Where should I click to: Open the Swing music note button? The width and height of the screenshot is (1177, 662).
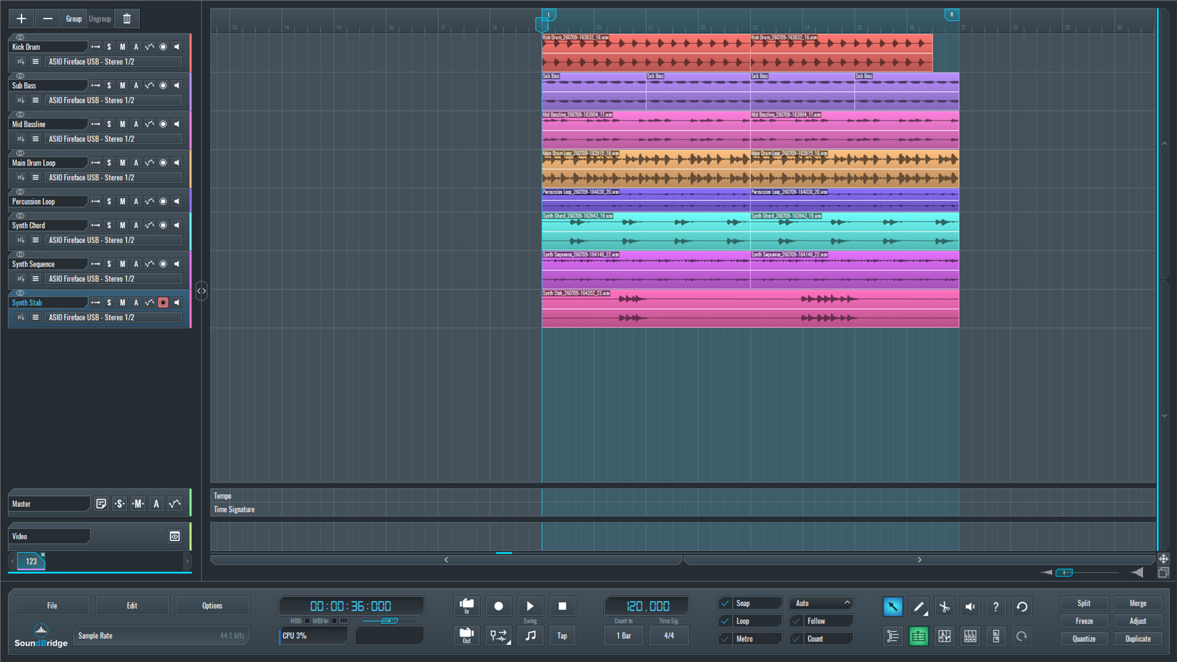[x=530, y=636]
